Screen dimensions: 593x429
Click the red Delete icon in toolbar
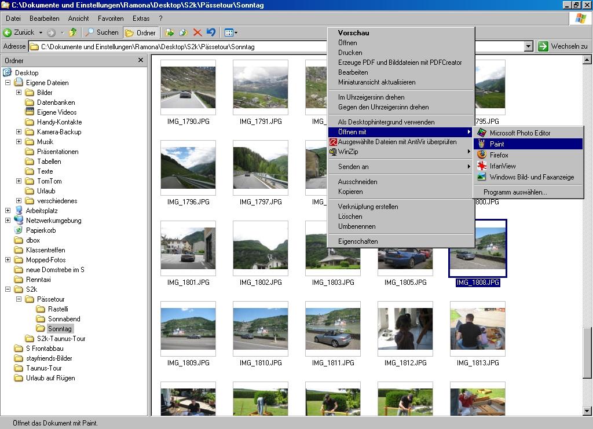click(x=197, y=32)
